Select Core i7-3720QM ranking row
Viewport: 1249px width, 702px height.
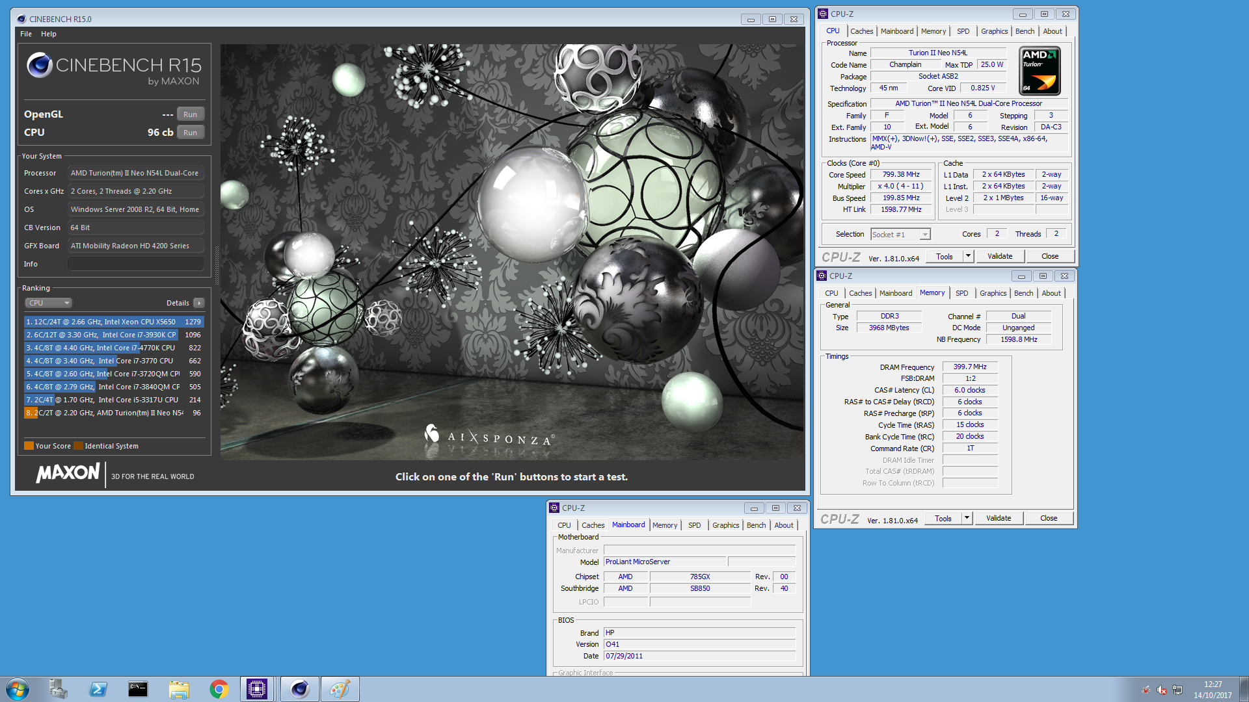[x=114, y=374]
